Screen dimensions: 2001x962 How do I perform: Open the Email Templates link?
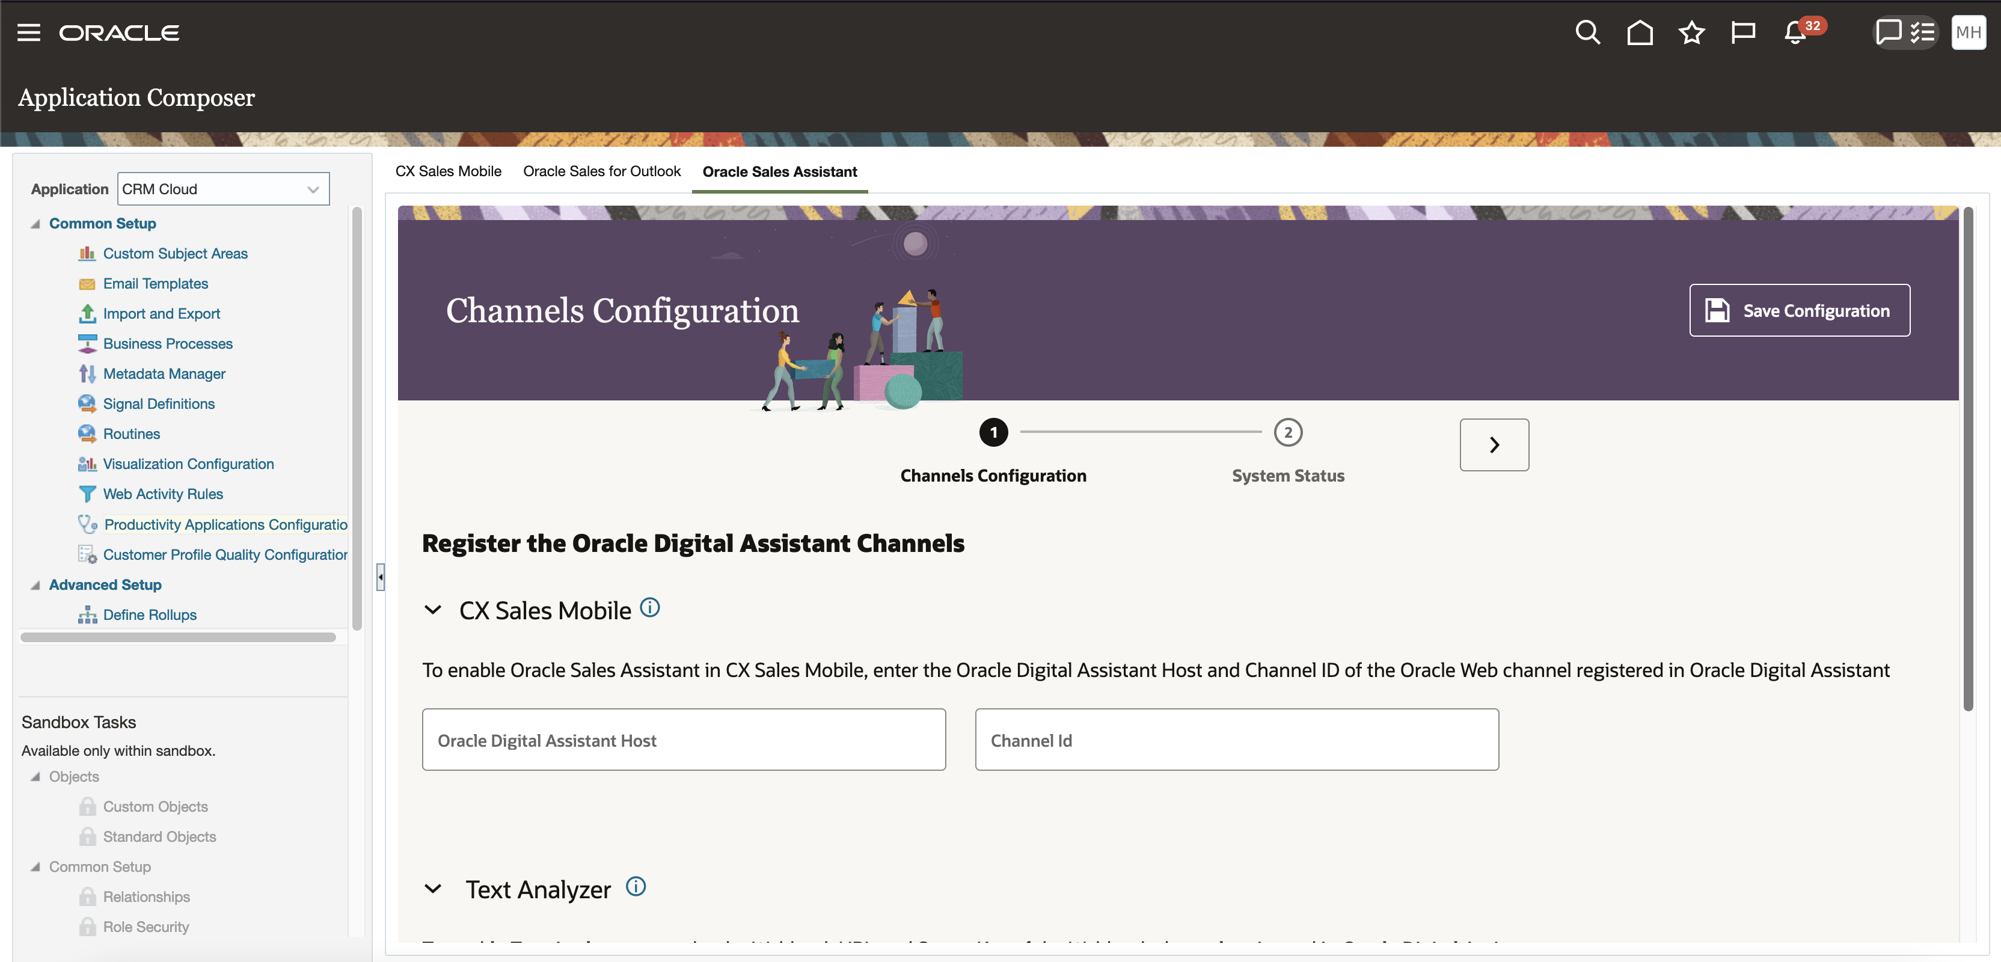pos(155,284)
